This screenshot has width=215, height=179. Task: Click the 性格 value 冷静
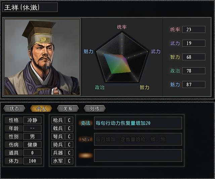tap(33, 120)
